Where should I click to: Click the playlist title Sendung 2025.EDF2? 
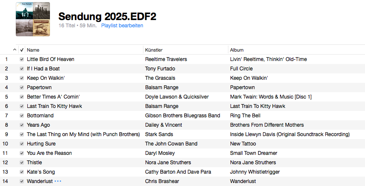107,16
